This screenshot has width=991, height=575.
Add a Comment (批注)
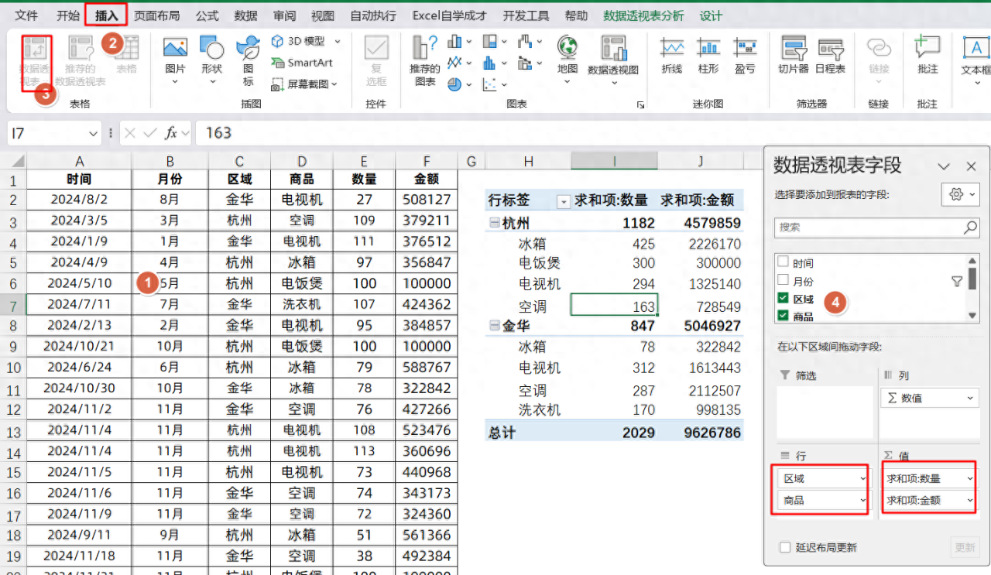click(928, 55)
